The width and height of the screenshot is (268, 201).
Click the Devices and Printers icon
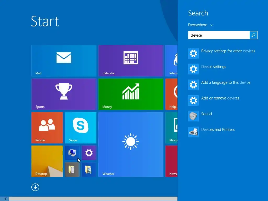[193, 132]
